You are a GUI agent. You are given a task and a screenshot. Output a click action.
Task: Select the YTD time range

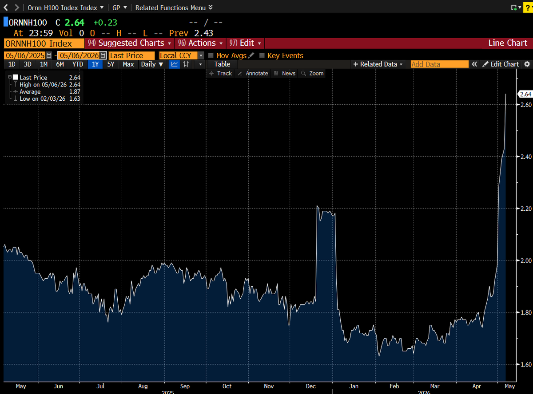[77, 64]
